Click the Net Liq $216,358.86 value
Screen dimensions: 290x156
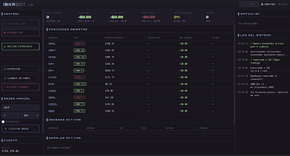tap(10, 151)
